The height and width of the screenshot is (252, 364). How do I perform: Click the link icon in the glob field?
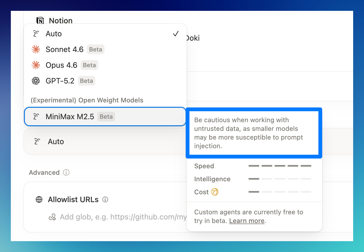[52, 217]
